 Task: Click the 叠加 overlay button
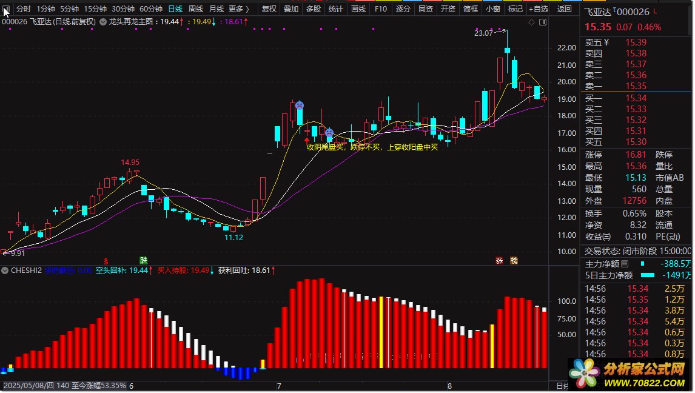click(x=290, y=9)
